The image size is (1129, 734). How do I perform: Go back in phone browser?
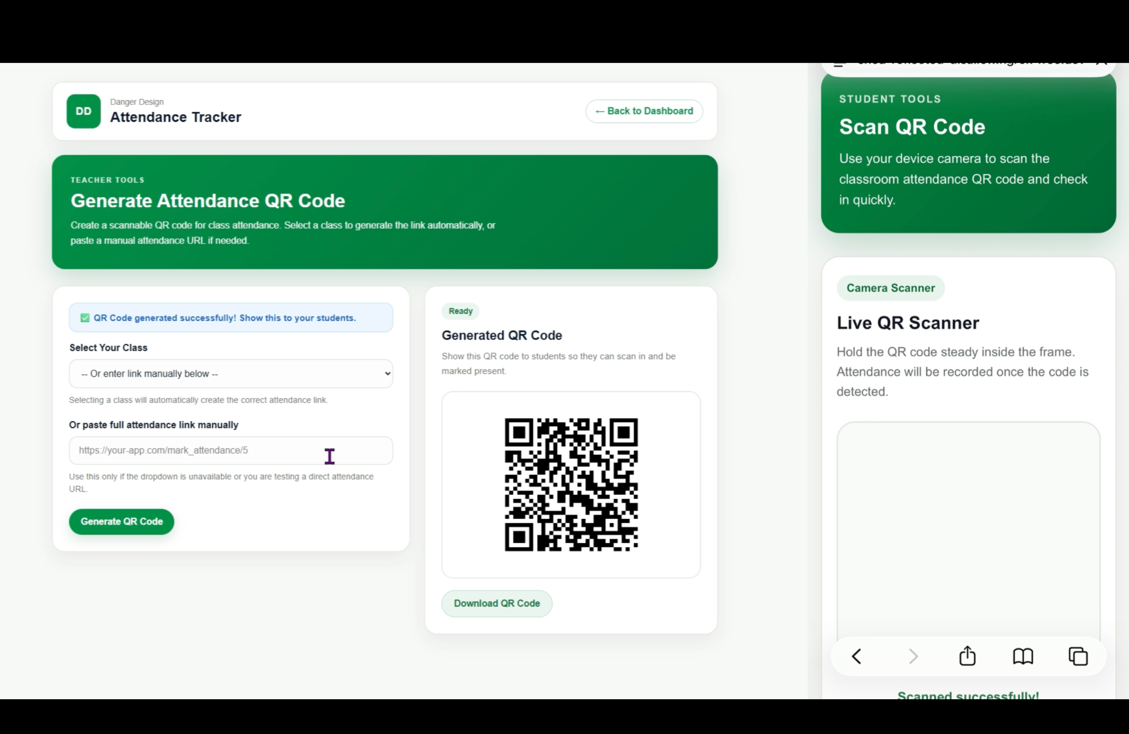click(x=857, y=656)
